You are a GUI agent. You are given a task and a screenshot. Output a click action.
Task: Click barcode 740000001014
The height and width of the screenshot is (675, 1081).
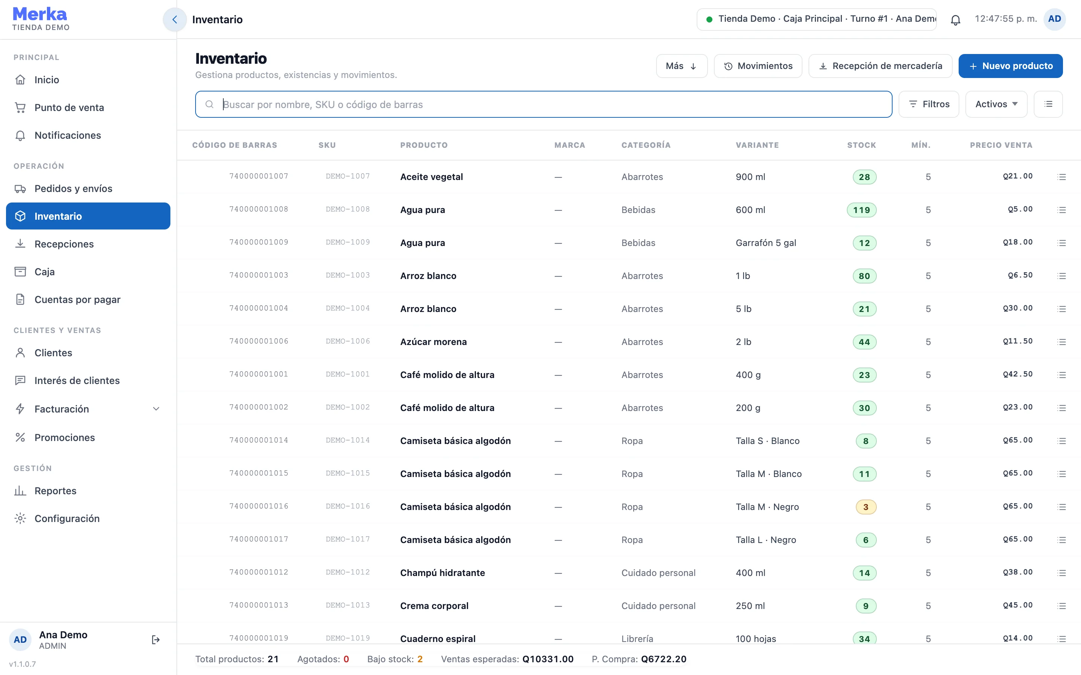tap(259, 440)
